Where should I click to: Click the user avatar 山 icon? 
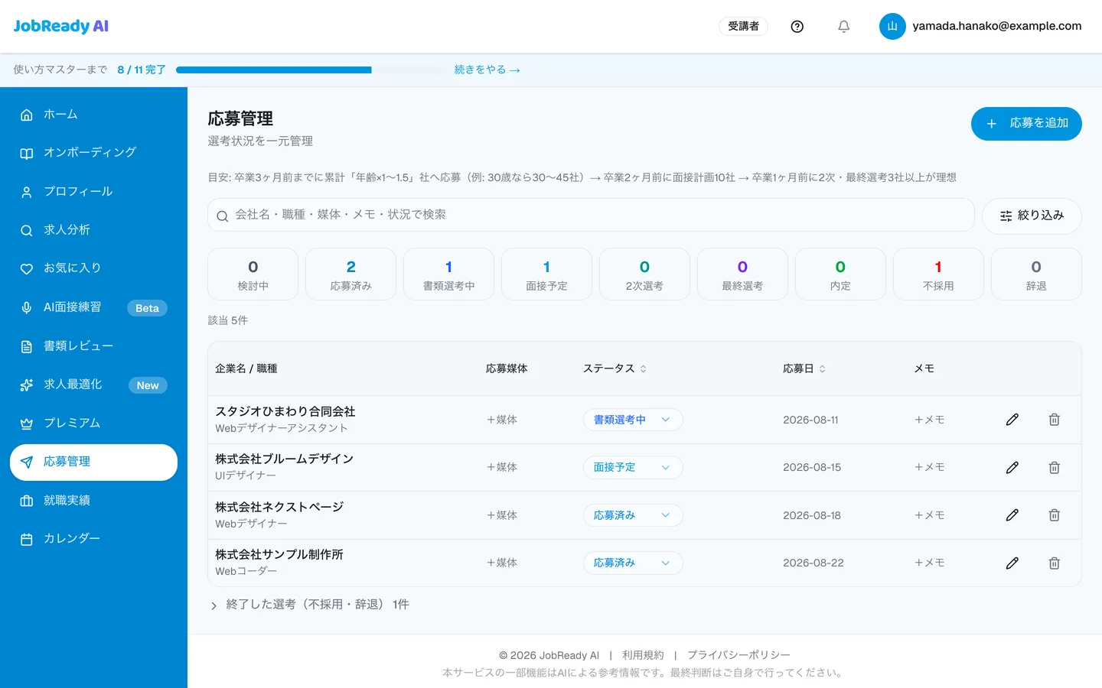tap(892, 26)
